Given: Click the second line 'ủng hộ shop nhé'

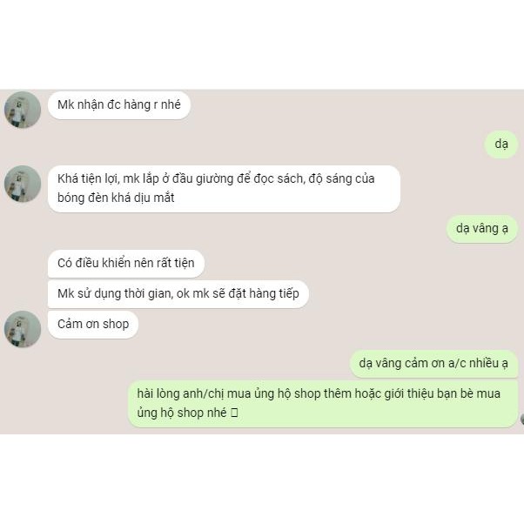Looking at the screenshot, I should click(x=182, y=413).
